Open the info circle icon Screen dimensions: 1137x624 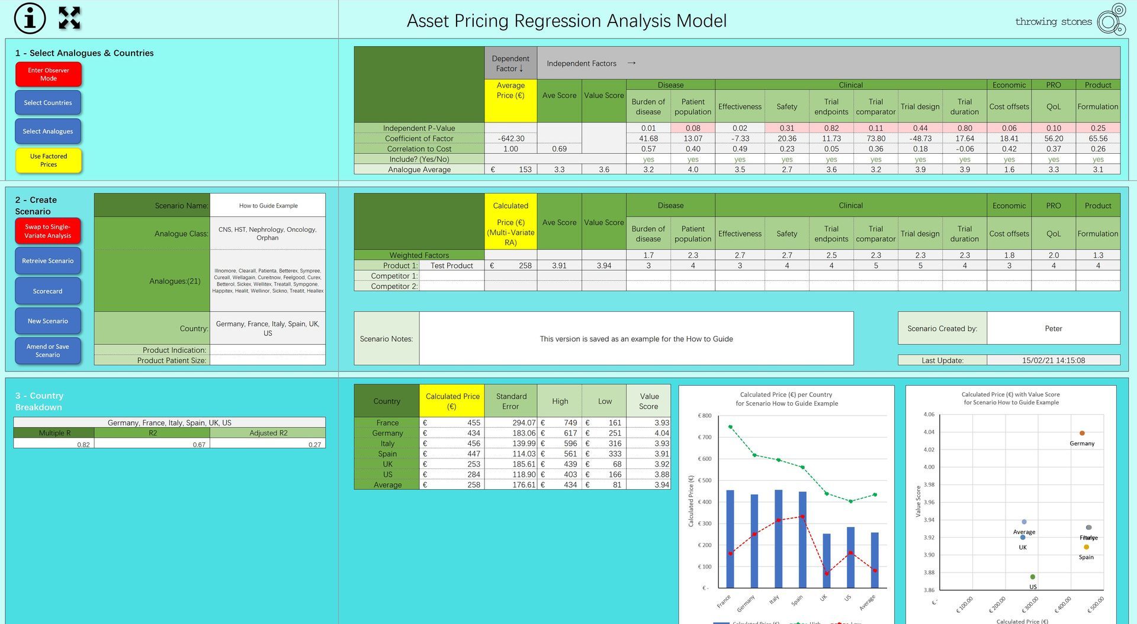(x=30, y=18)
